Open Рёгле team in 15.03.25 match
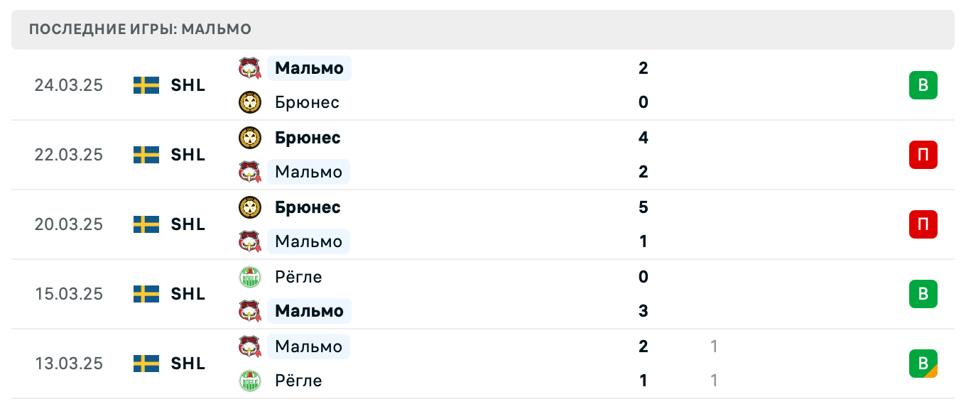The width and height of the screenshot is (966, 409). (298, 277)
